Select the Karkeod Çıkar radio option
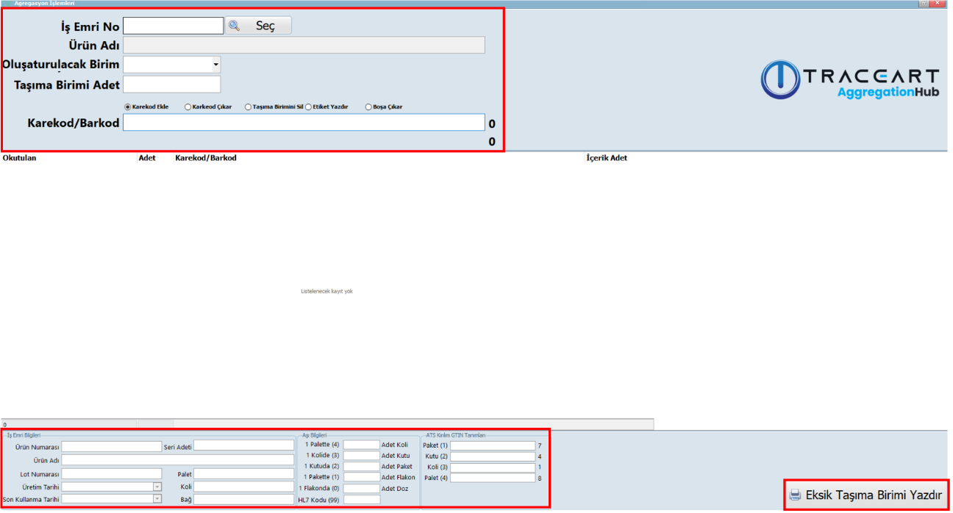The image size is (953, 513). [x=188, y=107]
